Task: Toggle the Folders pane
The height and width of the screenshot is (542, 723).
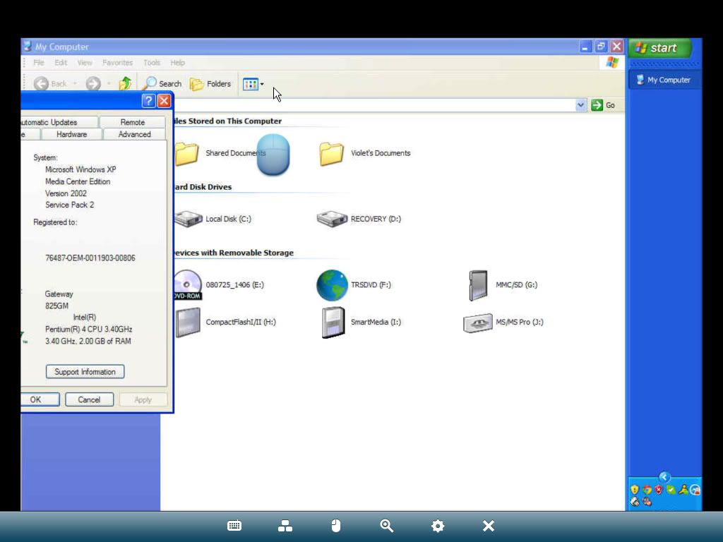Action: coord(210,83)
